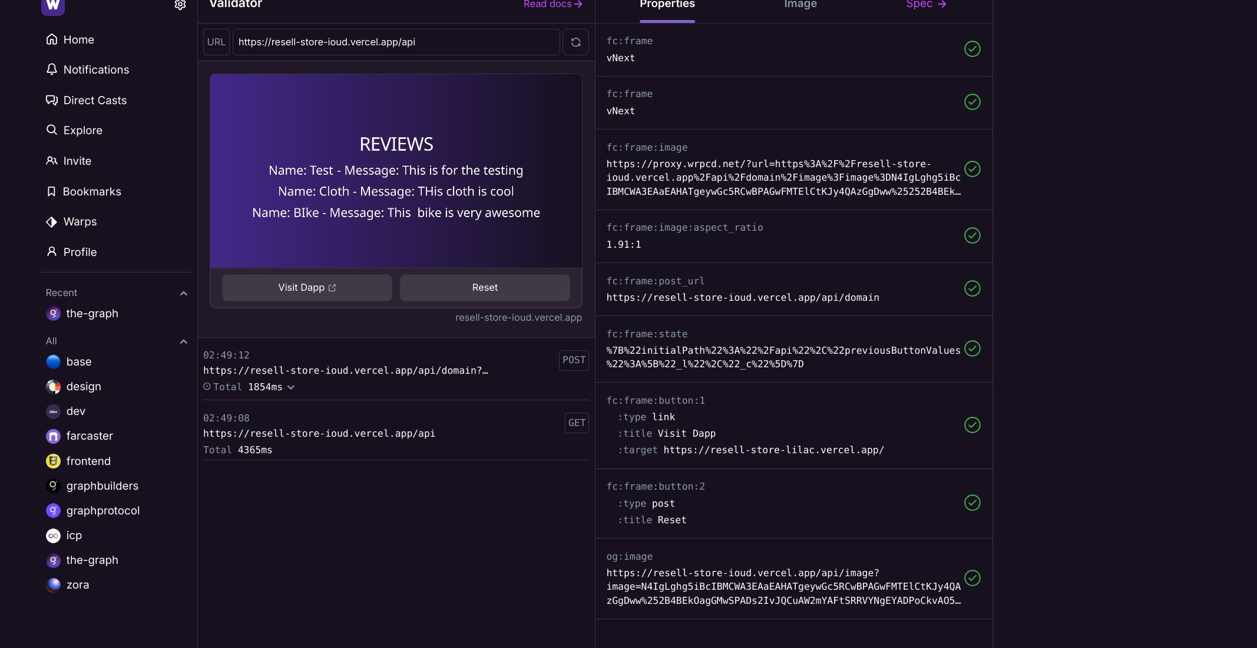Click the Reset frame button

485,288
